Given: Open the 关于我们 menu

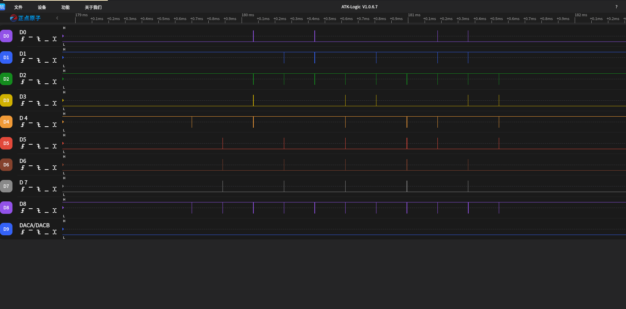Looking at the screenshot, I should point(93,7).
